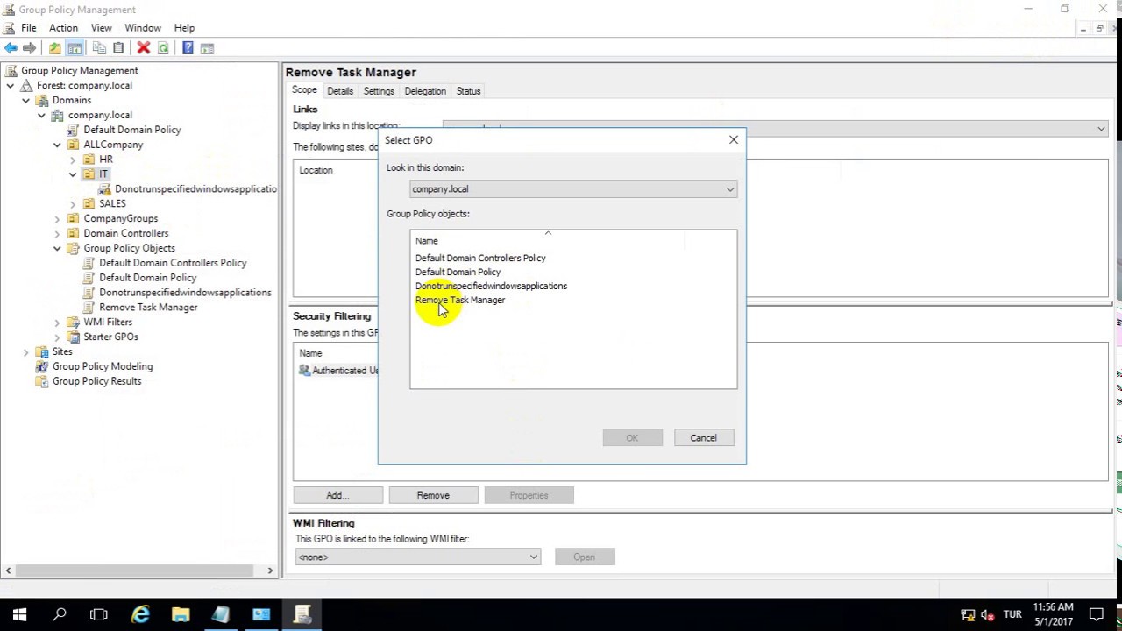The width and height of the screenshot is (1122, 631).
Task: Select 'Remove Task Manager' in the console tree
Action: (148, 308)
